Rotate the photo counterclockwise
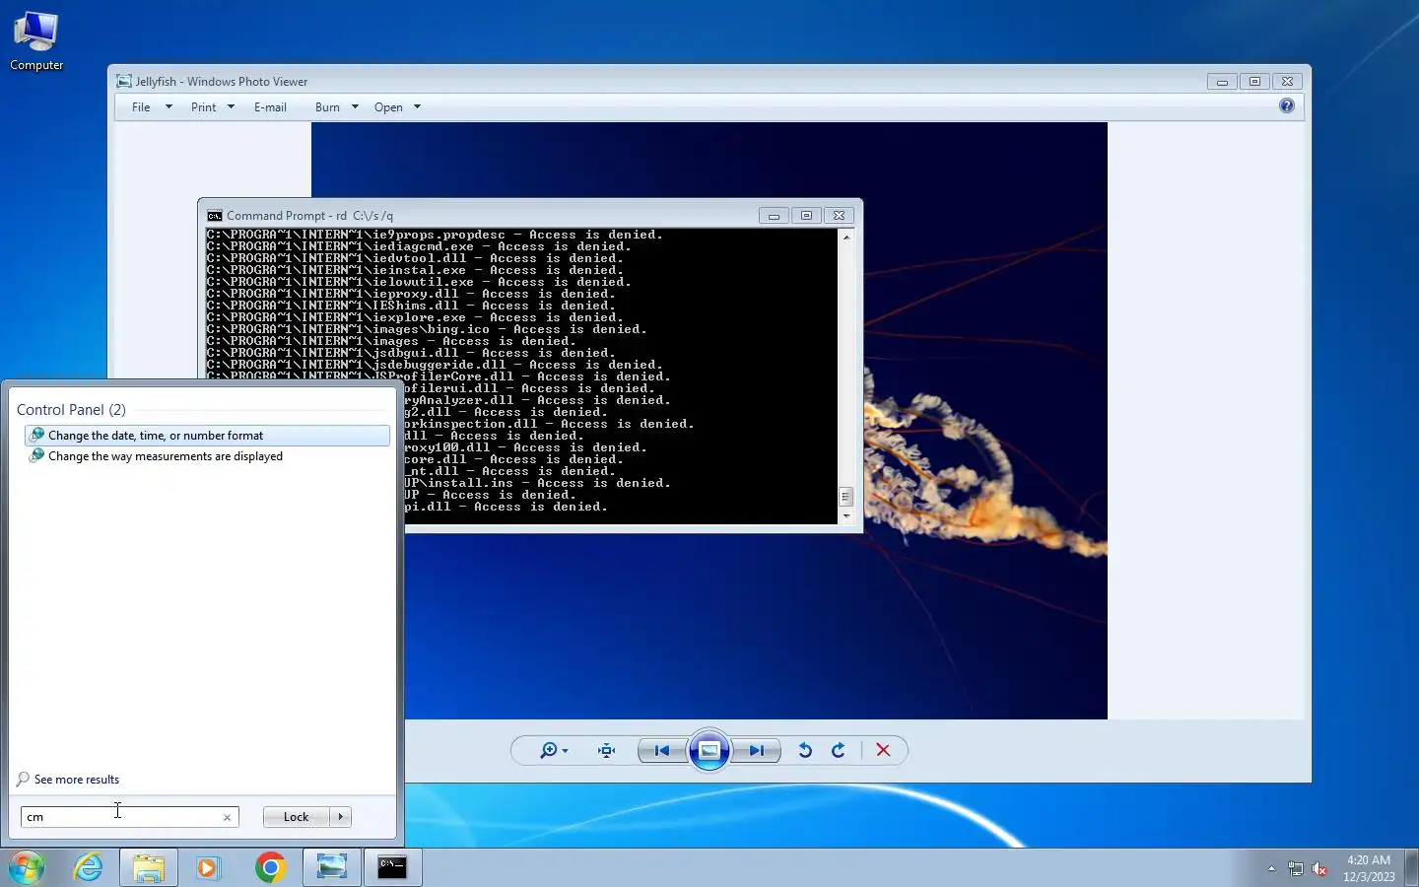Screen dimensions: 1419x887 coord(805,751)
